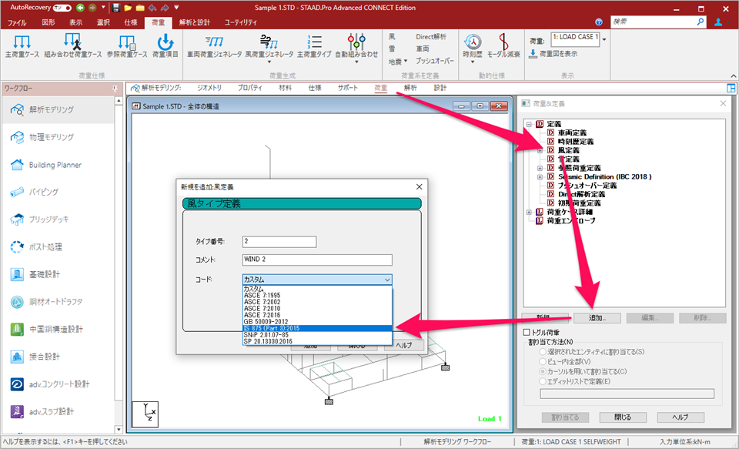Expand the 荷重ケース詳細 tree node

tap(530, 213)
